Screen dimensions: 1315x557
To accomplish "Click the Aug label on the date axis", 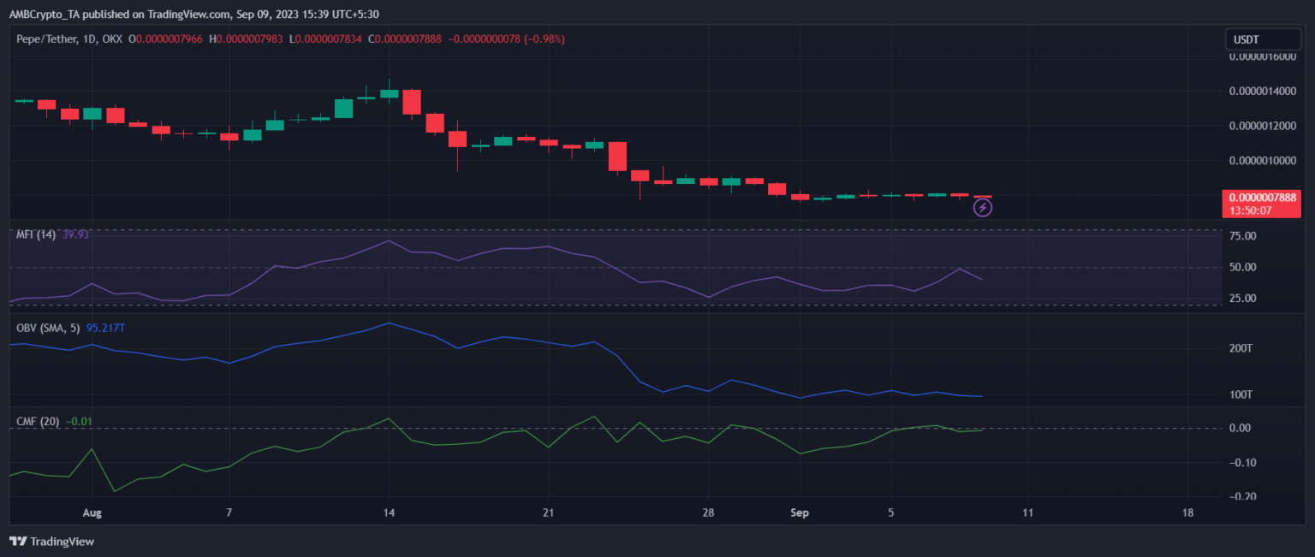I will 92,513.
